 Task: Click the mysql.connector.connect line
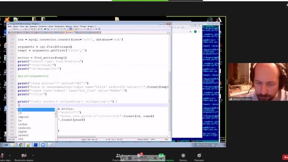tap(70, 40)
